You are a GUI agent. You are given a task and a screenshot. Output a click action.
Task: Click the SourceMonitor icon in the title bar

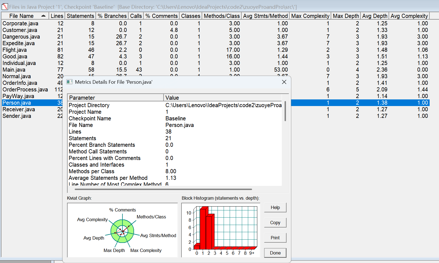coord(4,6)
